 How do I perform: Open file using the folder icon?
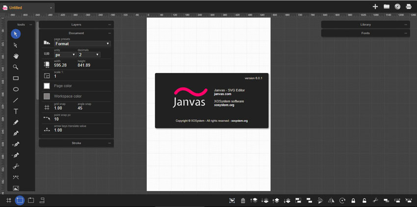387,6
